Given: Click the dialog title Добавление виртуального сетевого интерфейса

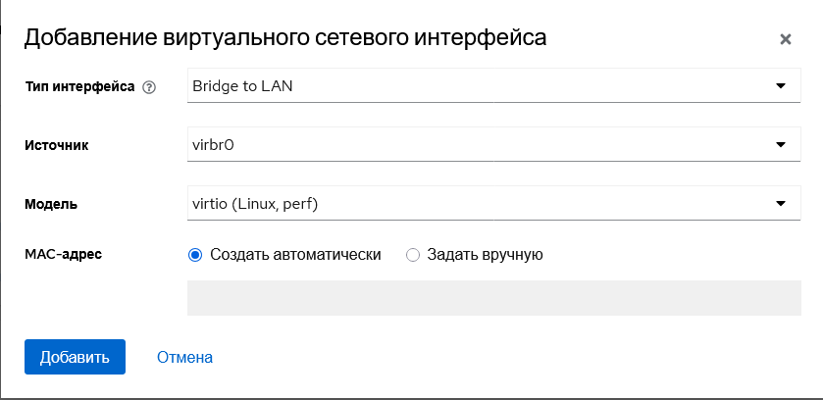Looking at the screenshot, I should click(x=284, y=38).
